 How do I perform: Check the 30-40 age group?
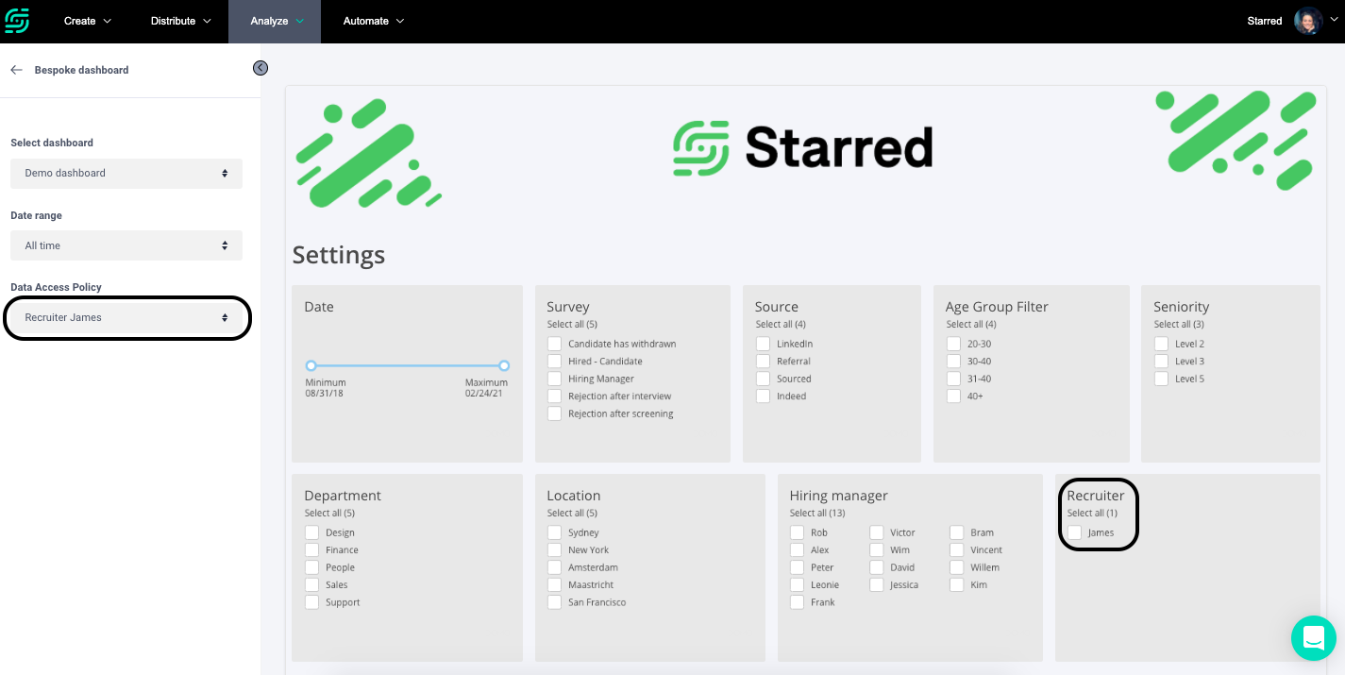coord(953,362)
